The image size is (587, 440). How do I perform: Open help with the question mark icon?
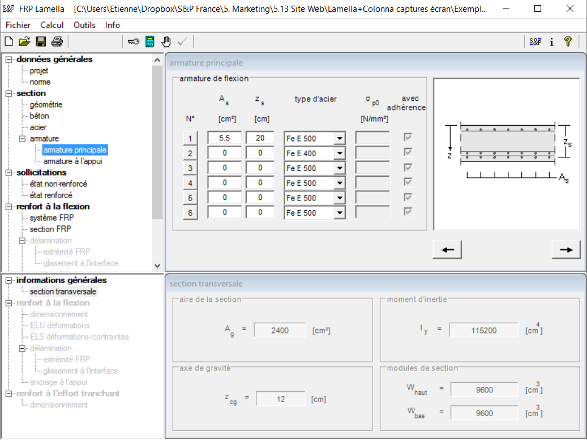568,41
